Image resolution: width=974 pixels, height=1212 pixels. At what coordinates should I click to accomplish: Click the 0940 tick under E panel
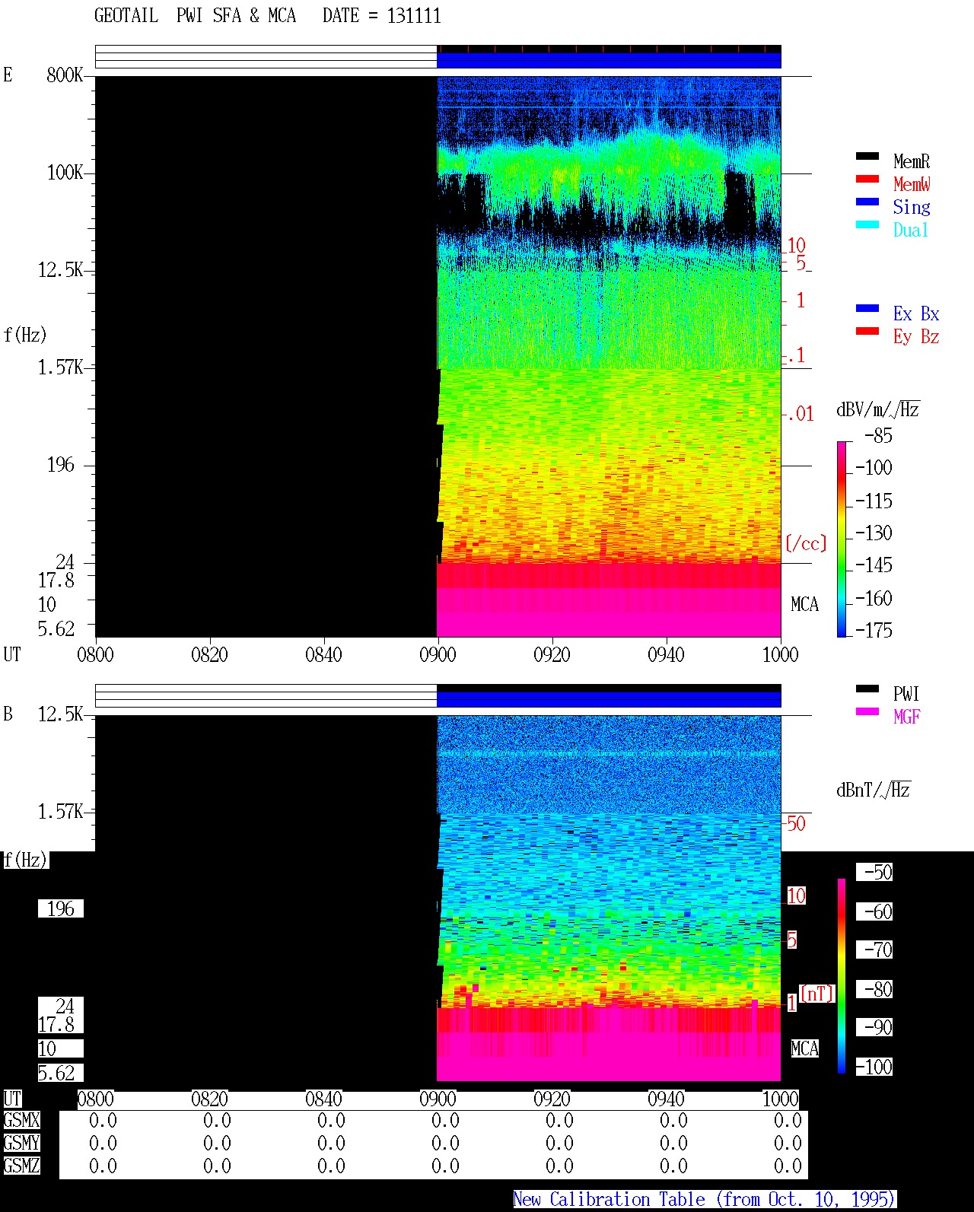pos(666,654)
